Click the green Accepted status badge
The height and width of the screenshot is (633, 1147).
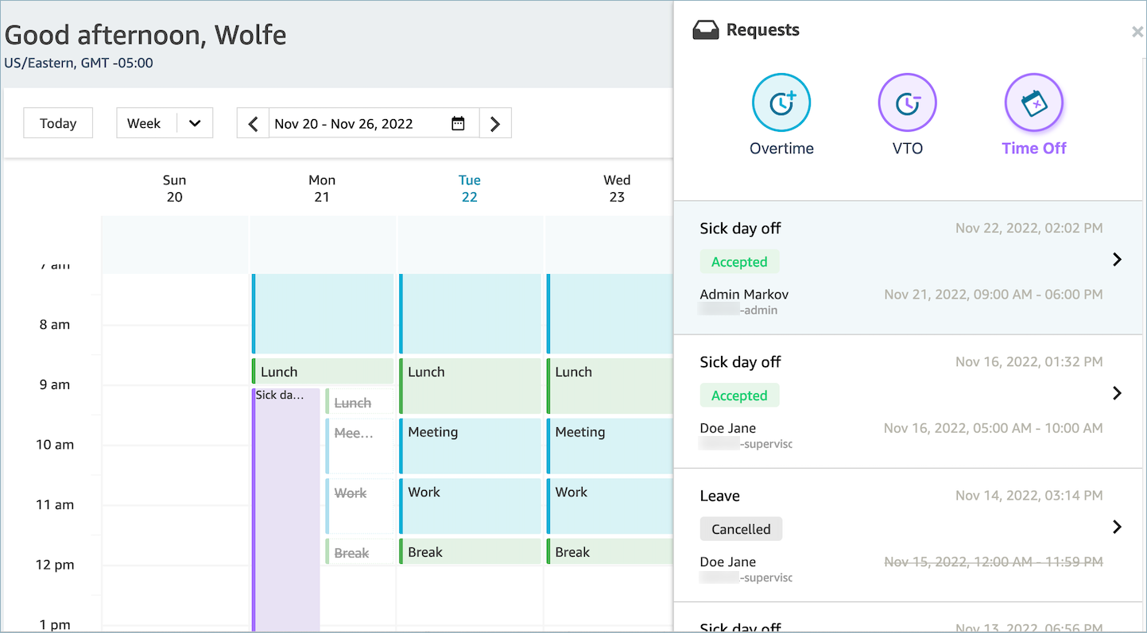739,261
